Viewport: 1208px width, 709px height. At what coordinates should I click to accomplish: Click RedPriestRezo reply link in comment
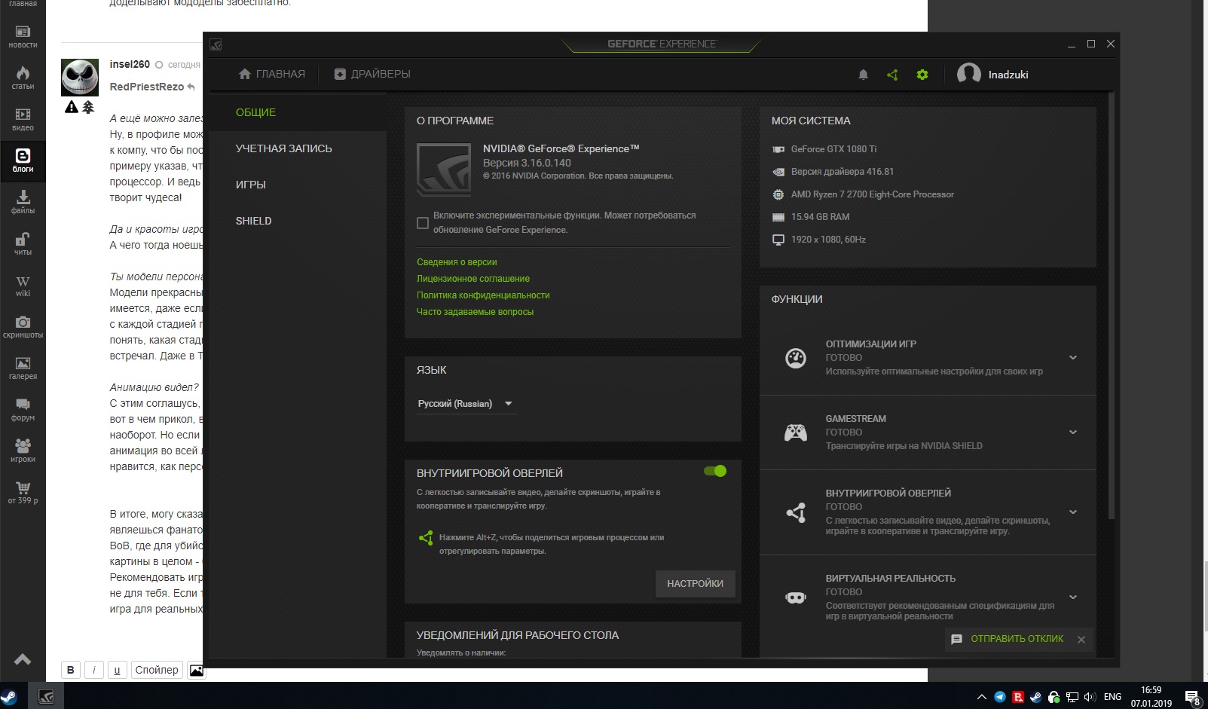(x=152, y=87)
